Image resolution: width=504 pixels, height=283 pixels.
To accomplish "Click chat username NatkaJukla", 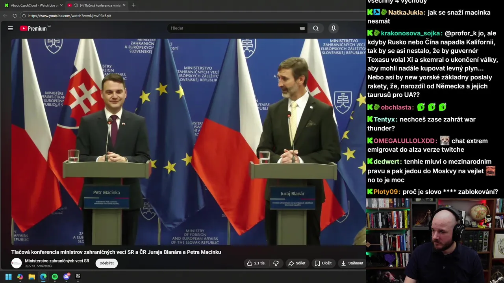I will [x=406, y=13].
